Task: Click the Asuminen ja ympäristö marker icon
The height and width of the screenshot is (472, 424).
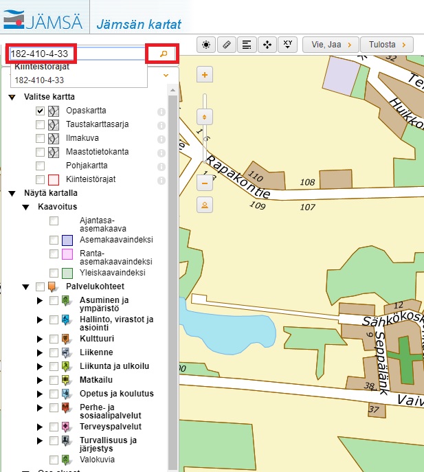Action: coord(66,300)
